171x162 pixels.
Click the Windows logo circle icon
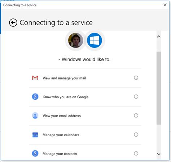[x=95, y=40]
